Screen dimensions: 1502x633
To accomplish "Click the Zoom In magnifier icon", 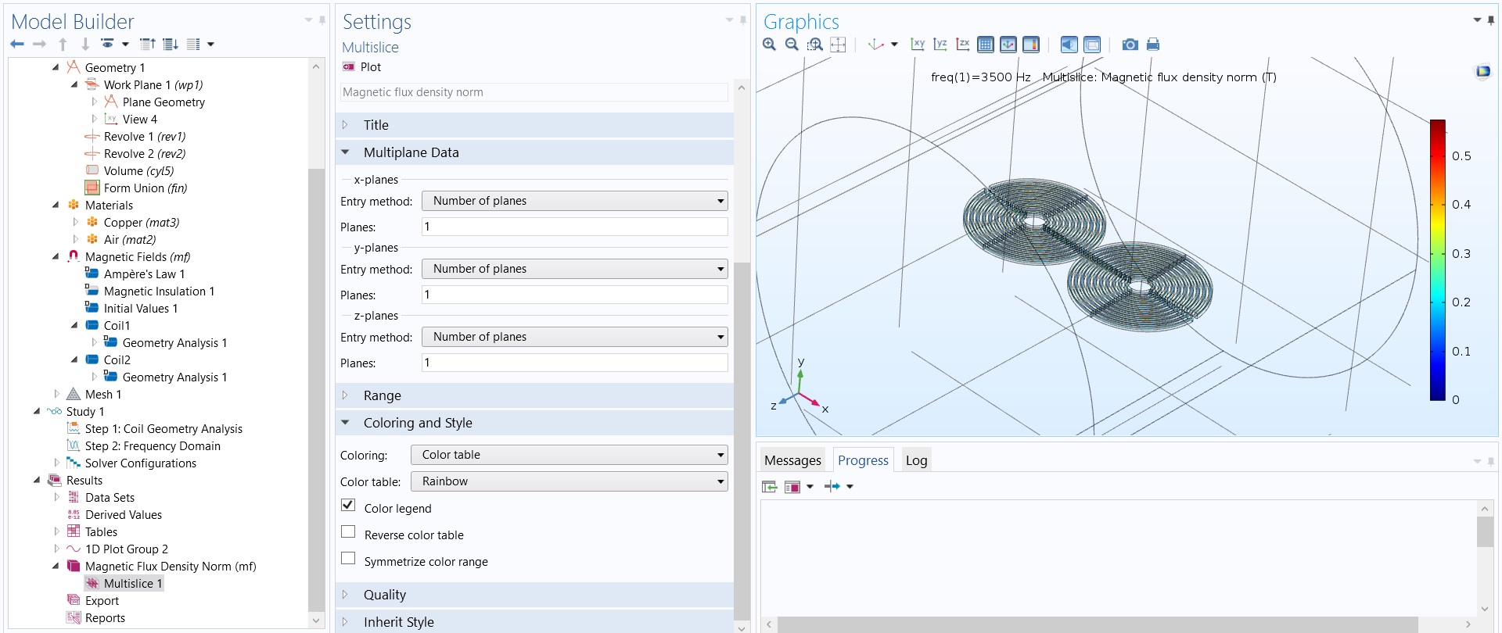I will (769, 45).
